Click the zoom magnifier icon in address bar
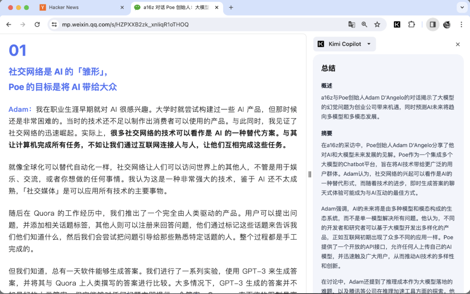The image size is (470, 294). coord(365,25)
